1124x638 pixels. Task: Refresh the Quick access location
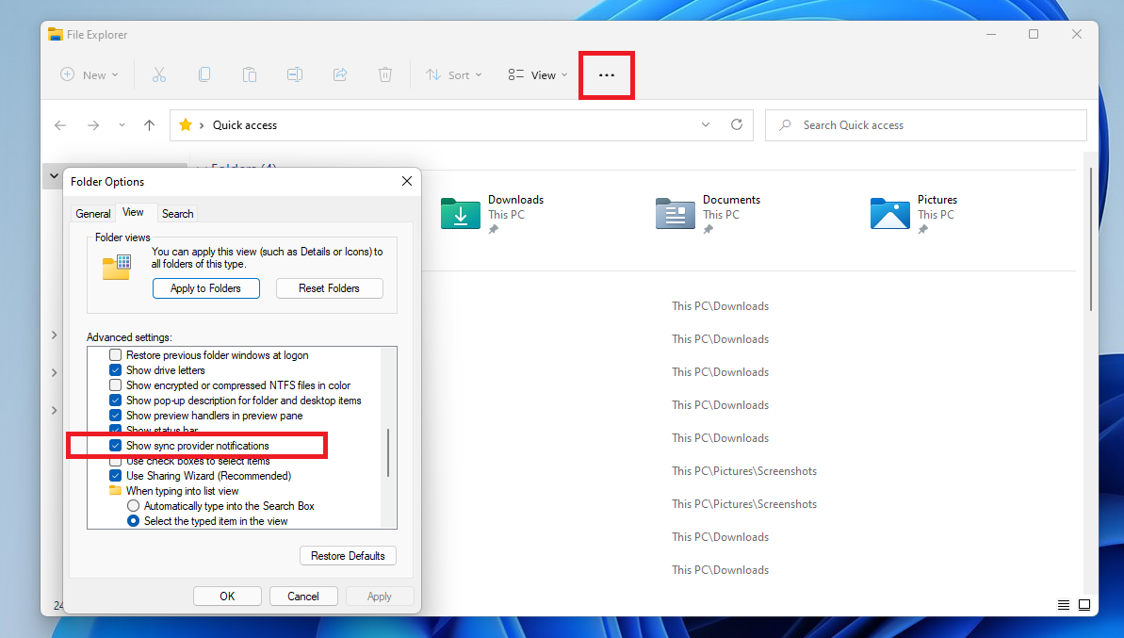[737, 124]
